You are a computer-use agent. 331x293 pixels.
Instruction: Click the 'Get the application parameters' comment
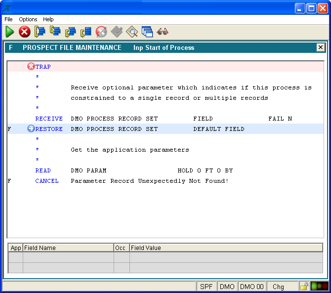tap(130, 150)
